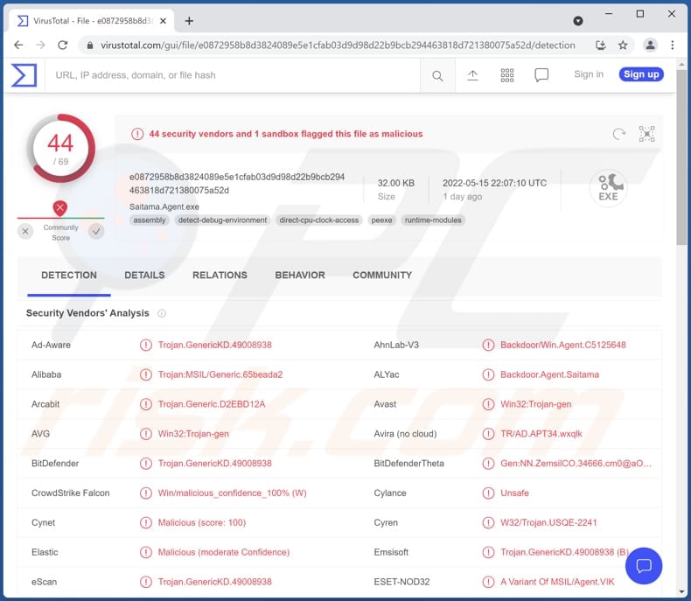Click the Sign up button

point(641,74)
